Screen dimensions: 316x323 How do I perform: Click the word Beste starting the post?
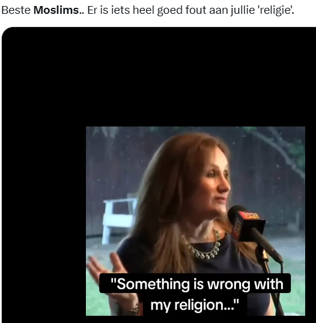(x=16, y=10)
